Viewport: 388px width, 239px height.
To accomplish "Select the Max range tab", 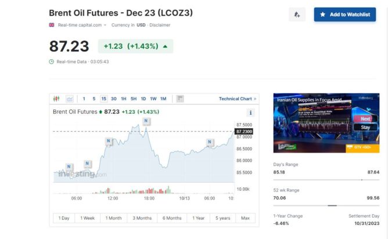I will 245,218.
